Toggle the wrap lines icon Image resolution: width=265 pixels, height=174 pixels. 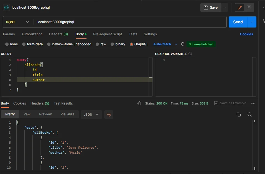109,115
